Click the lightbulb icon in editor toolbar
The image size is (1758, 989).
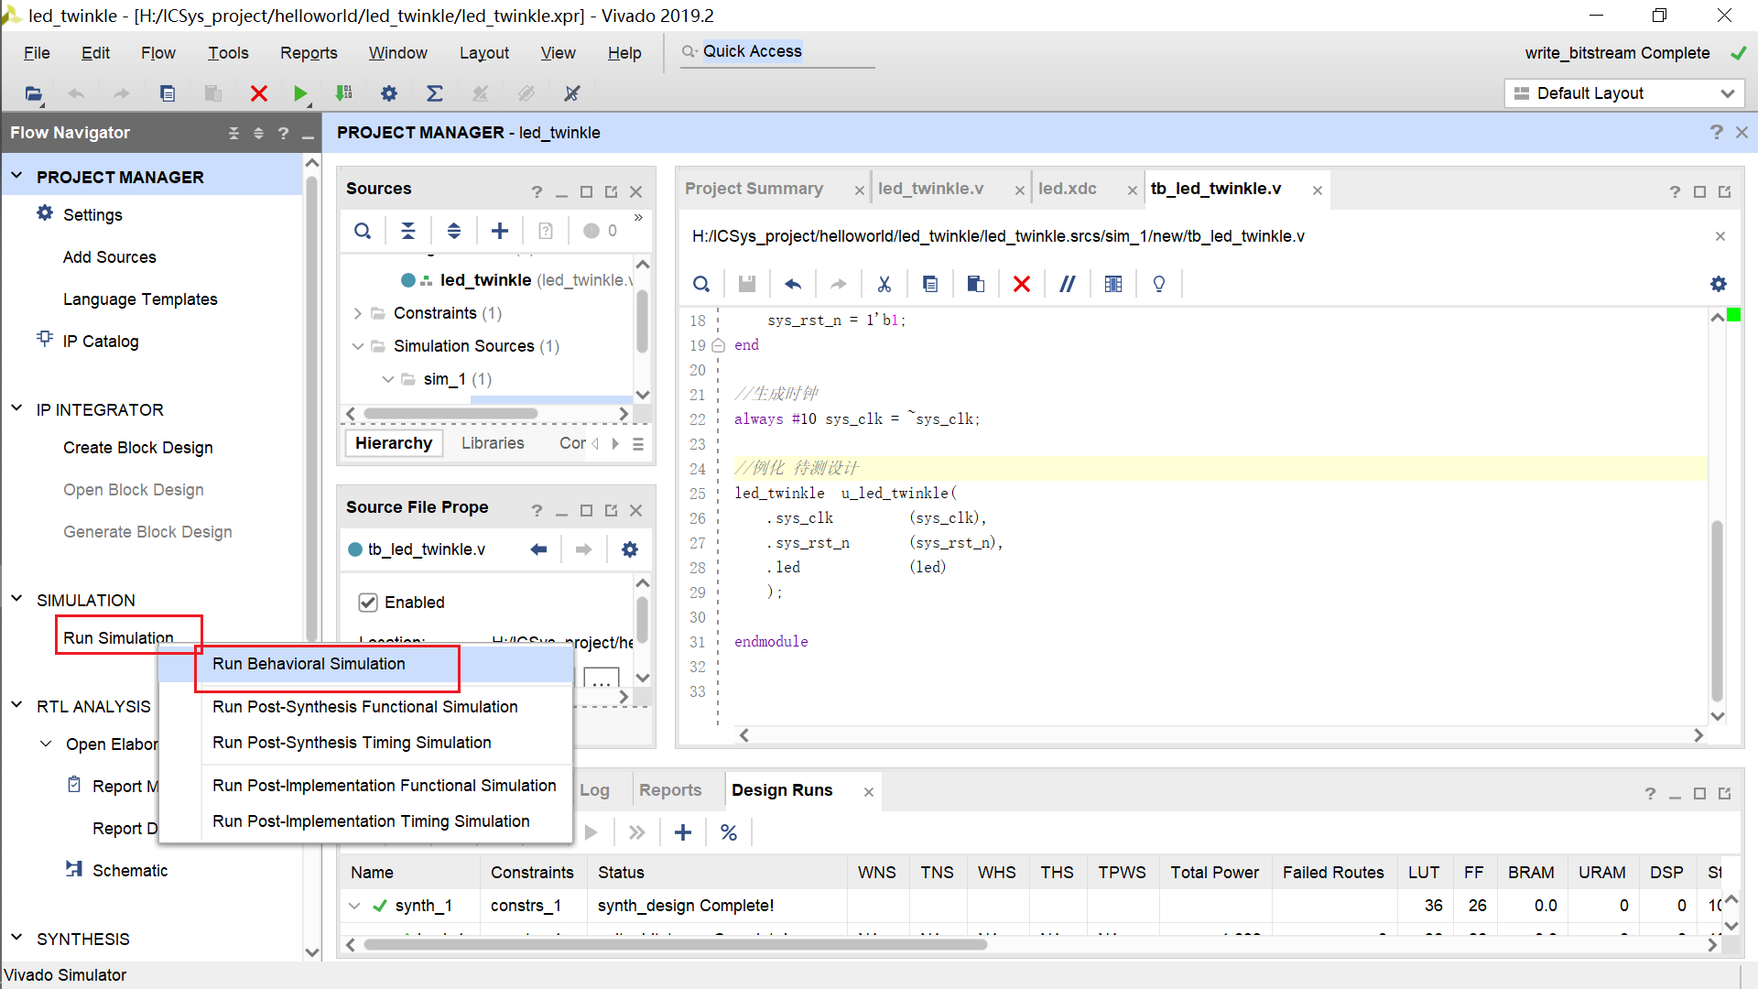[1159, 284]
